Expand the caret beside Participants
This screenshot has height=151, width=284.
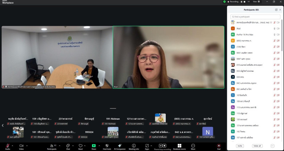[x=60, y=146]
